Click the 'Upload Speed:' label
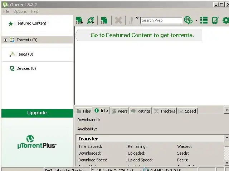 pos(140,160)
